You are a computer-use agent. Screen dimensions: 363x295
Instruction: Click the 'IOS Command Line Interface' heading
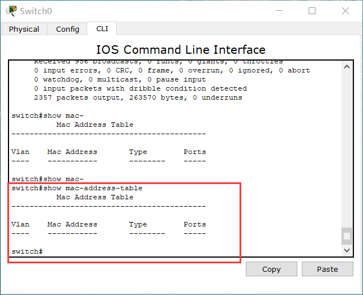(x=181, y=50)
